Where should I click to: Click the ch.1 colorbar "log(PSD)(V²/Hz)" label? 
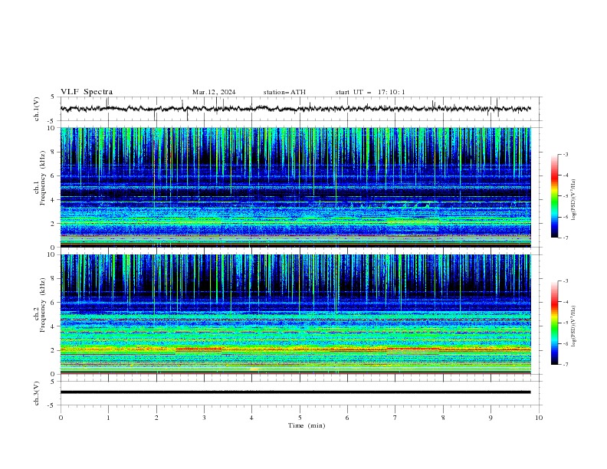click(x=574, y=200)
